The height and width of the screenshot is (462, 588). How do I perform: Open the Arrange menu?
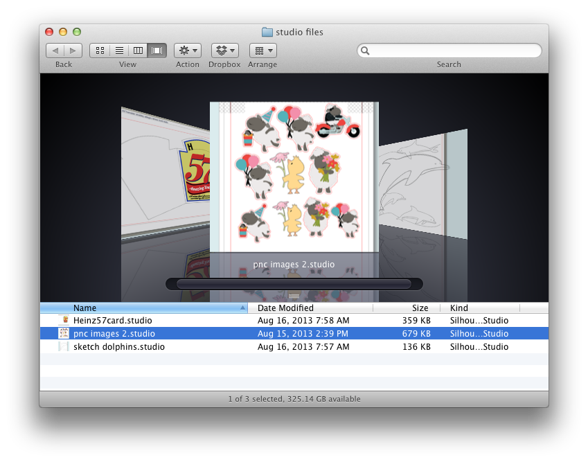[x=262, y=50]
